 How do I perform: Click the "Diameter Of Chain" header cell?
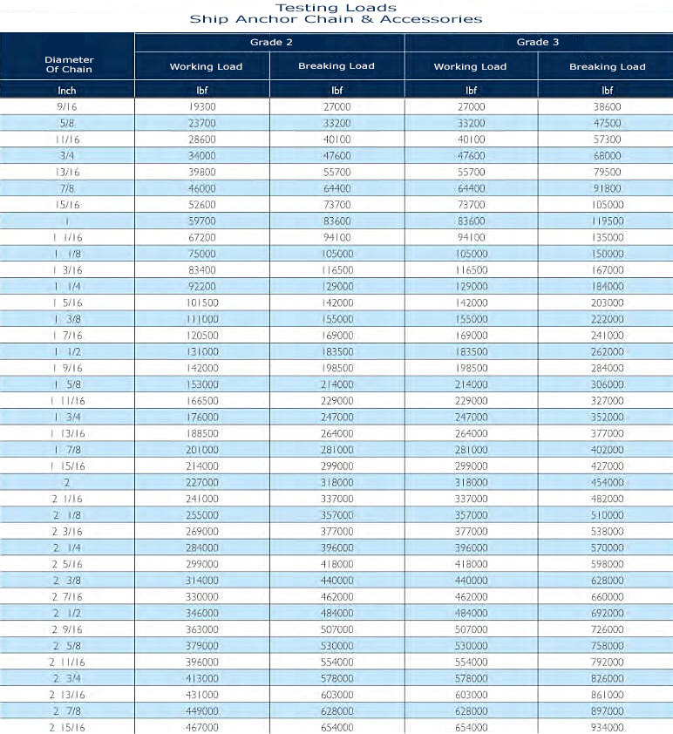coord(68,65)
